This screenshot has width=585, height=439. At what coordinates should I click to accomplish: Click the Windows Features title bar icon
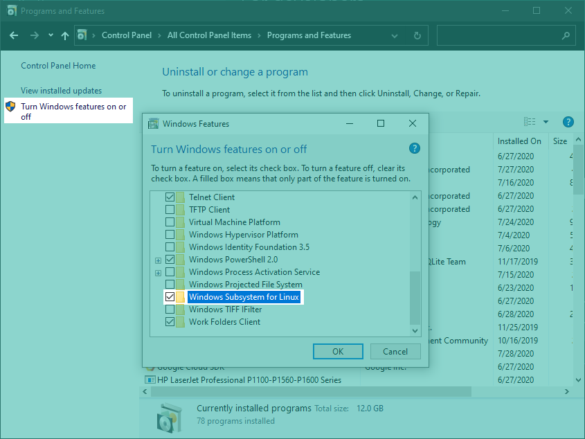pos(153,123)
